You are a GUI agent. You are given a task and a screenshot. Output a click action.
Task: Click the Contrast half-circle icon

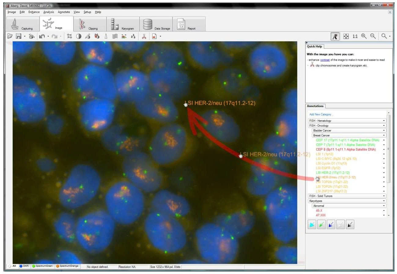(x=79, y=36)
